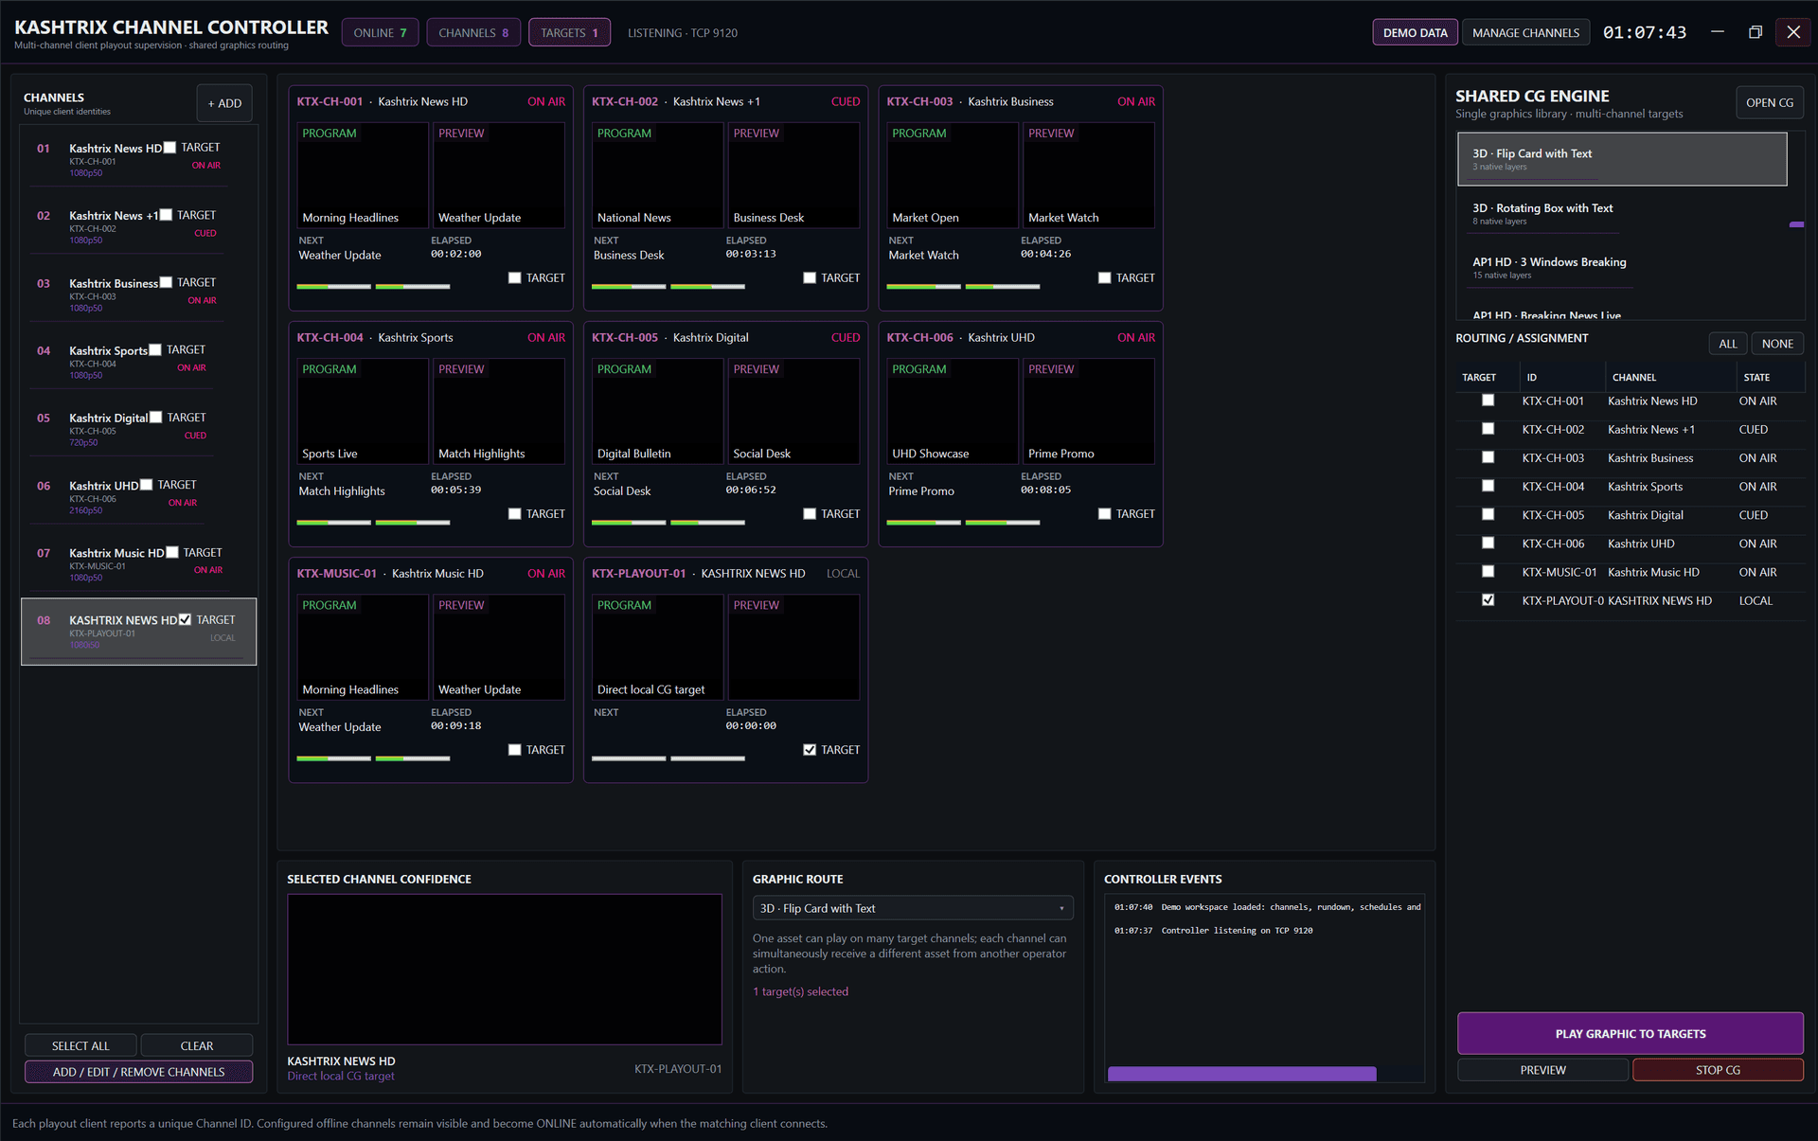Enable TARGET on the KTX-CH-005 card
1818x1141 pixels.
[810, 513]
